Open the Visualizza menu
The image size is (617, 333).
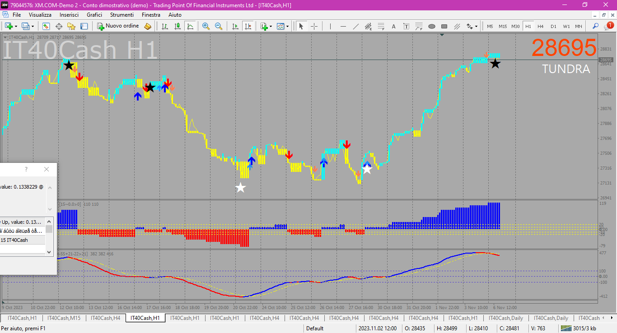[x=40, y=15]
